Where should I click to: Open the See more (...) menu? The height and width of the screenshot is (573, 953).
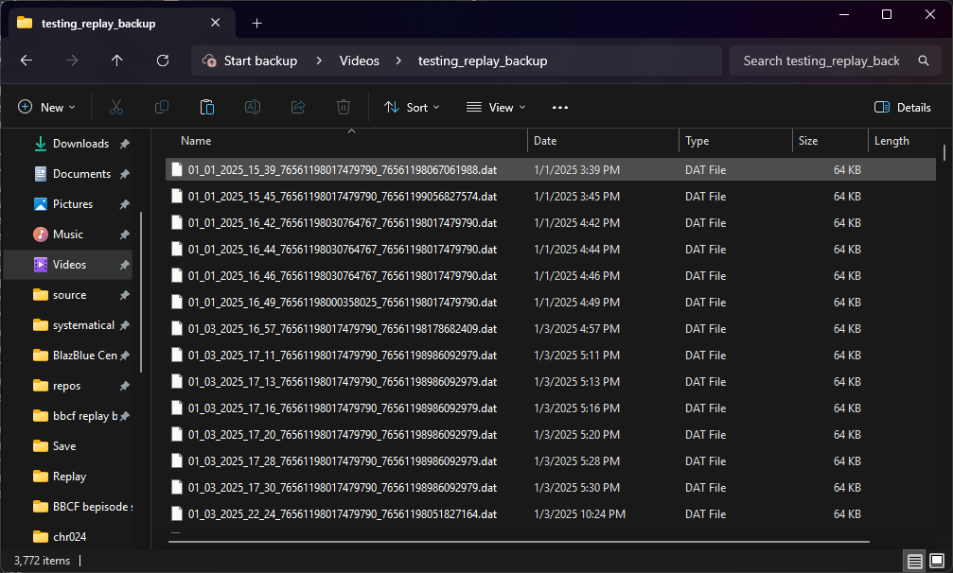click(559, 107)
